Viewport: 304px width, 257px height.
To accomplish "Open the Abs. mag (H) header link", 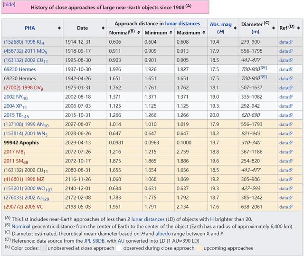I will click(221, 27).
